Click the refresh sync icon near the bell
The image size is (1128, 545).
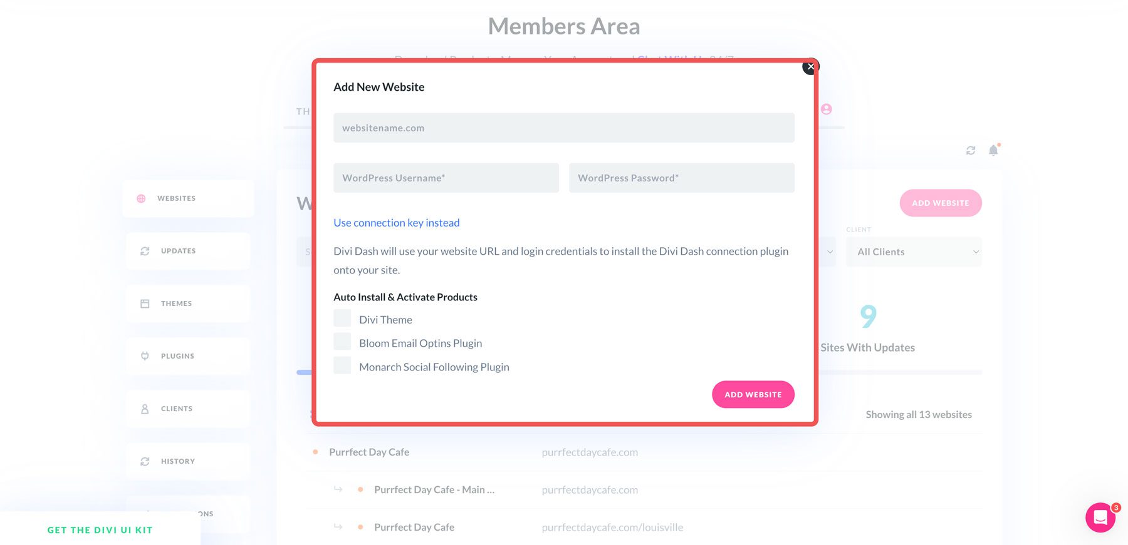(971, 150)
